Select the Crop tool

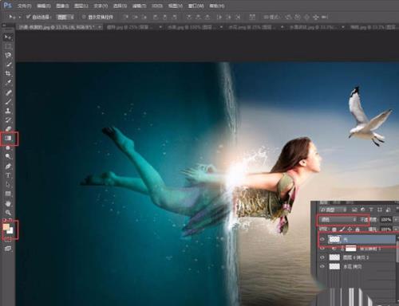[x=8, y=73]
